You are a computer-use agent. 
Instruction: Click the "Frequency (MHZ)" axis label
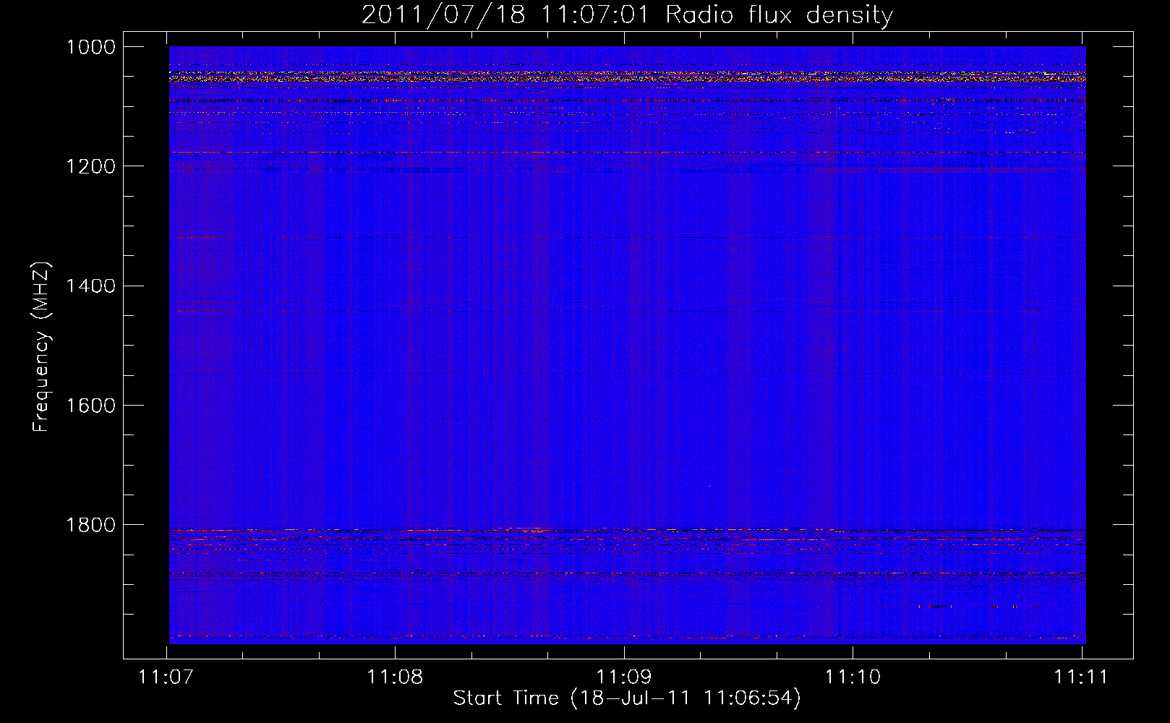41,347
